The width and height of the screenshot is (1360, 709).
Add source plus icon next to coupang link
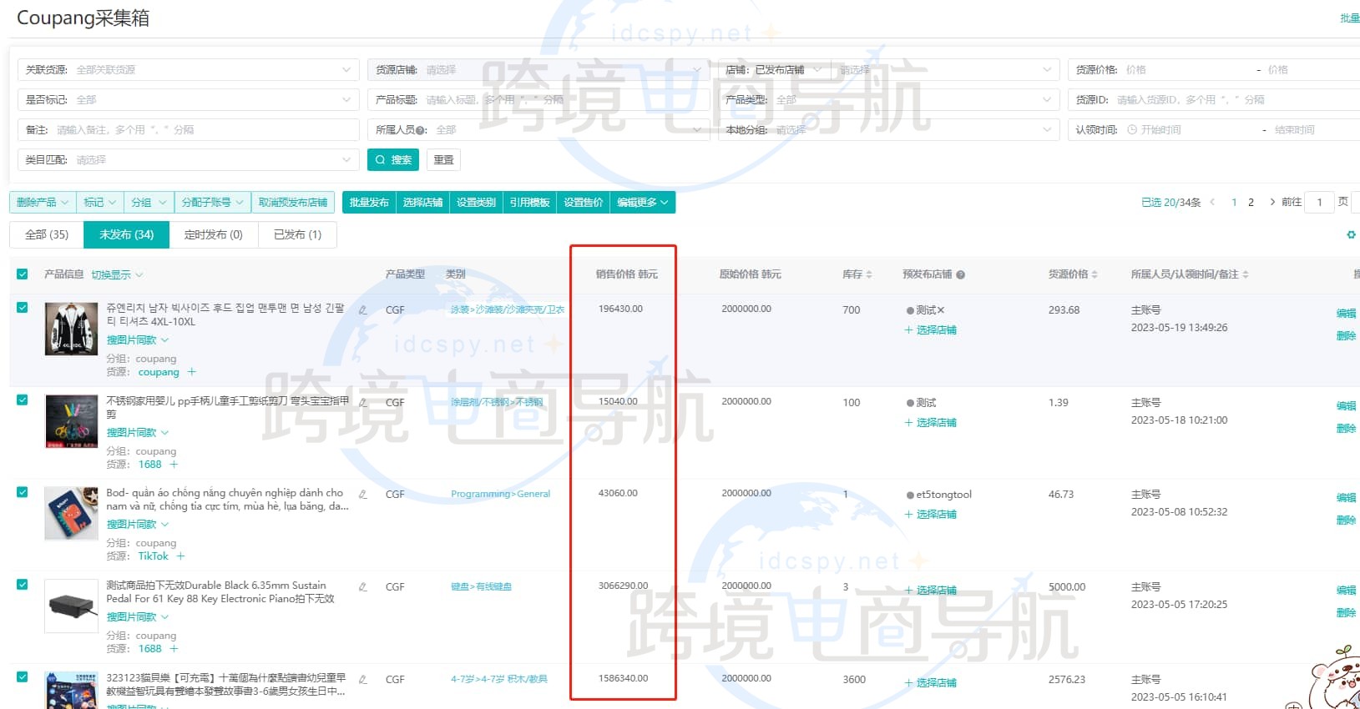pos(191,372)
